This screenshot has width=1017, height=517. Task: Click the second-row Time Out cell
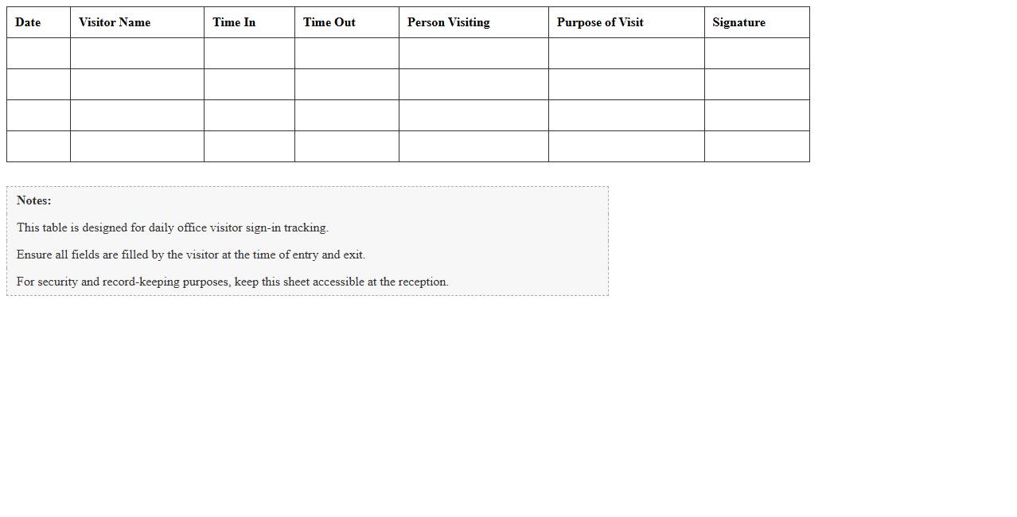(x=346, y=84)
